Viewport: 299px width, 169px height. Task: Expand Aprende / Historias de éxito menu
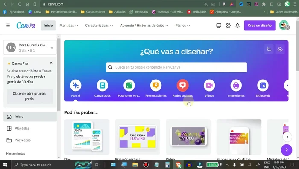pos(144,26)
